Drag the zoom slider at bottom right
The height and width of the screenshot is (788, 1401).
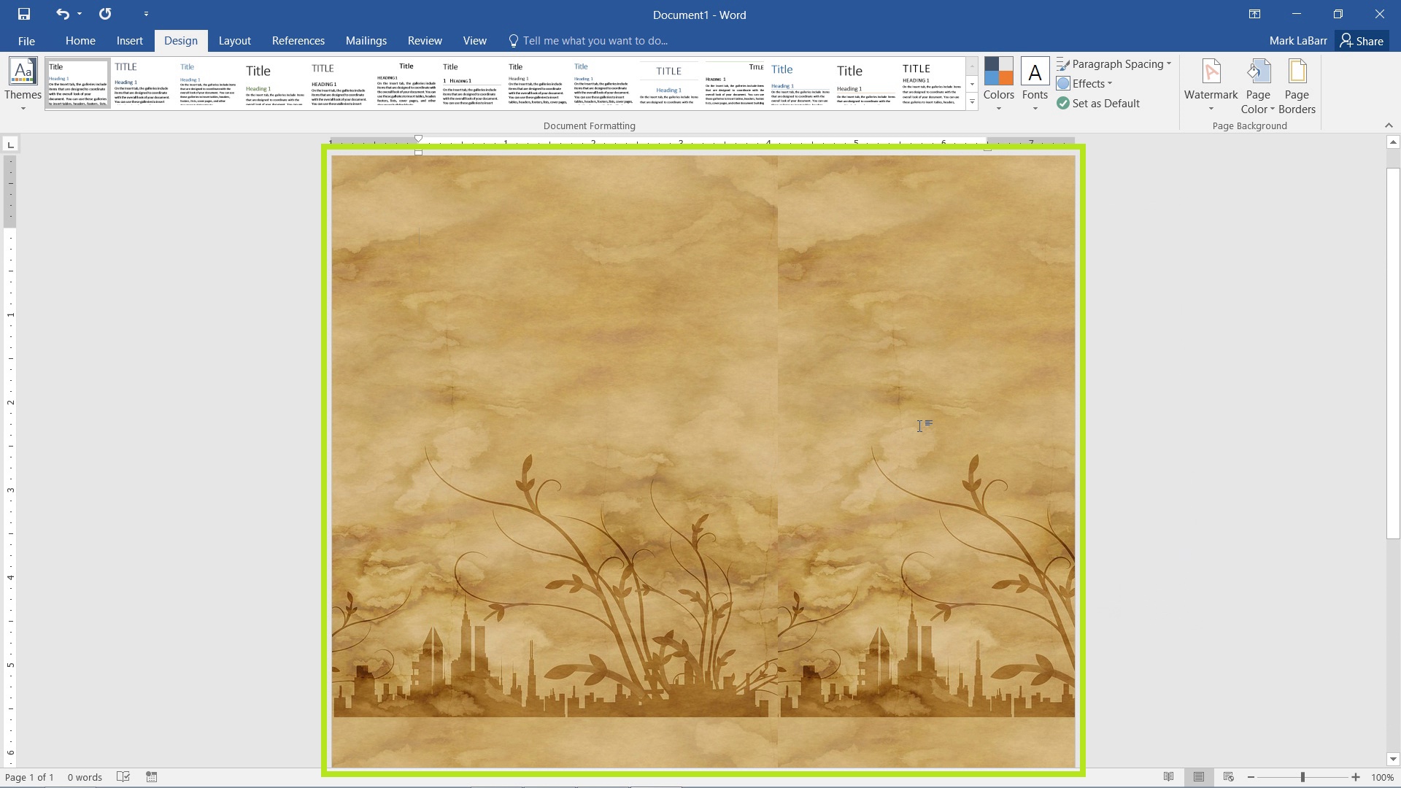pos(1302,777)
